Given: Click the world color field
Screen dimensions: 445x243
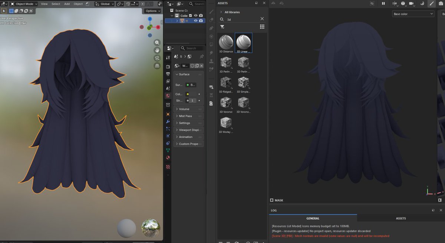Looking at the screenshot, I should tap(191, 94).
